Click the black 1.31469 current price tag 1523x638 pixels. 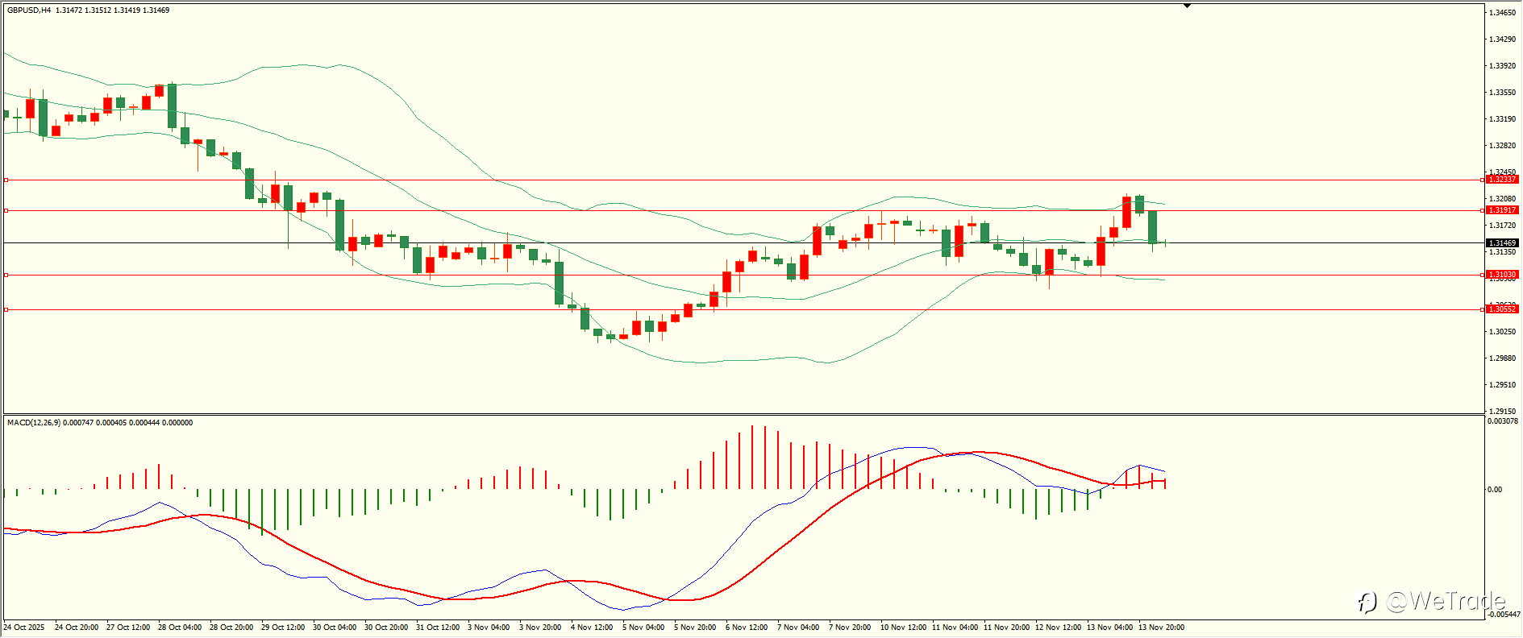(x=1503, y=243)
